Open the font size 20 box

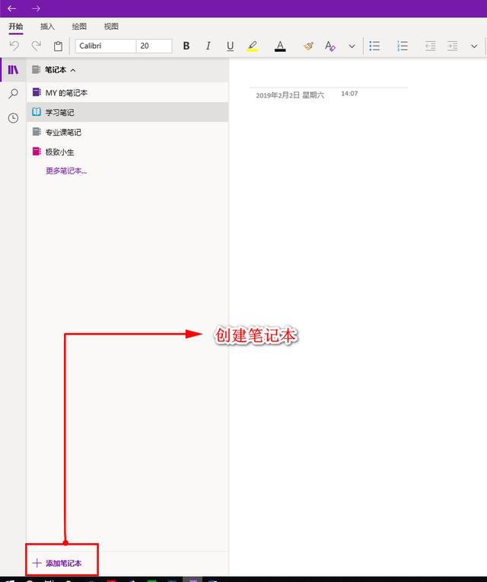point(154,46)
